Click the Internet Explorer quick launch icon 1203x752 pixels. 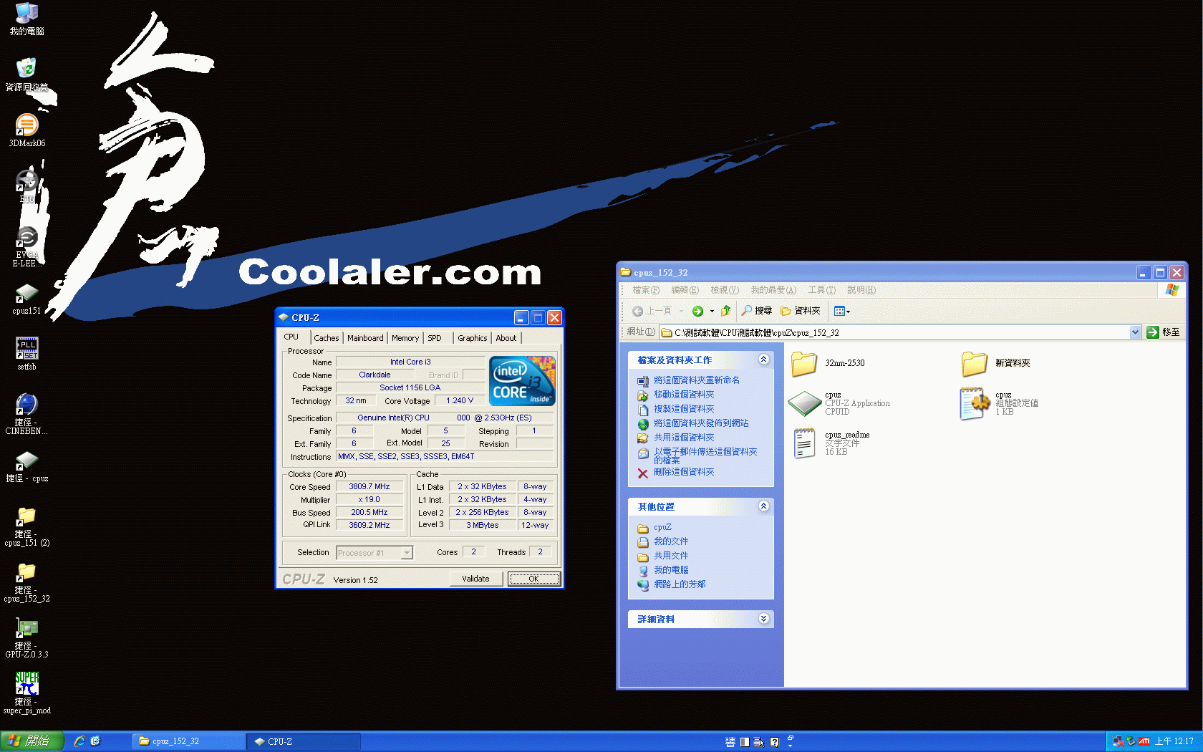pos(79,741)
